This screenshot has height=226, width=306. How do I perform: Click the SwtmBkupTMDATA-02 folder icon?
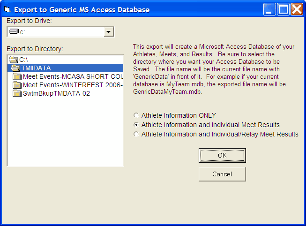pyautogui.click(x=17, y=93)
